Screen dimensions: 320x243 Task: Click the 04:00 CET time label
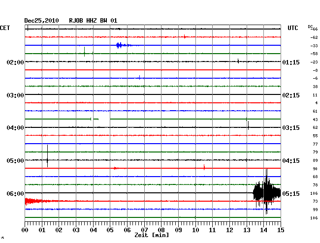[15, 128]
